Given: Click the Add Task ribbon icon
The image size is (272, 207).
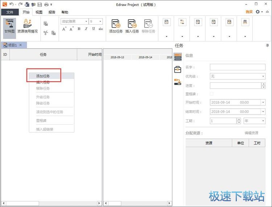Looking at the screenshot, I should coord(116,26).
